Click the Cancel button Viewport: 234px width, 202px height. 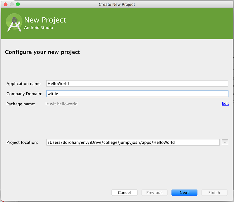(x=125, y=193)
